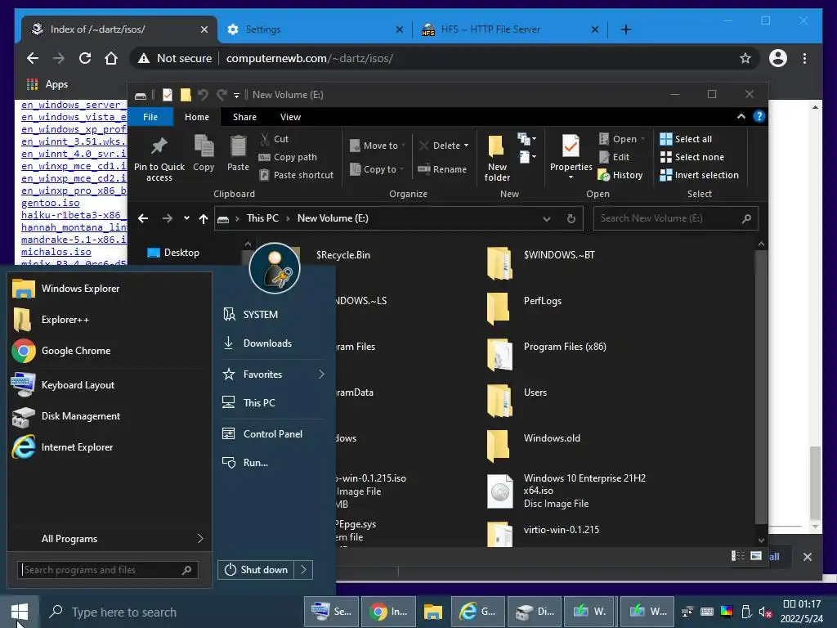The image size is (837, 628).
Task: Switch to HFS HTTP File Server tab
Action: 509,29
